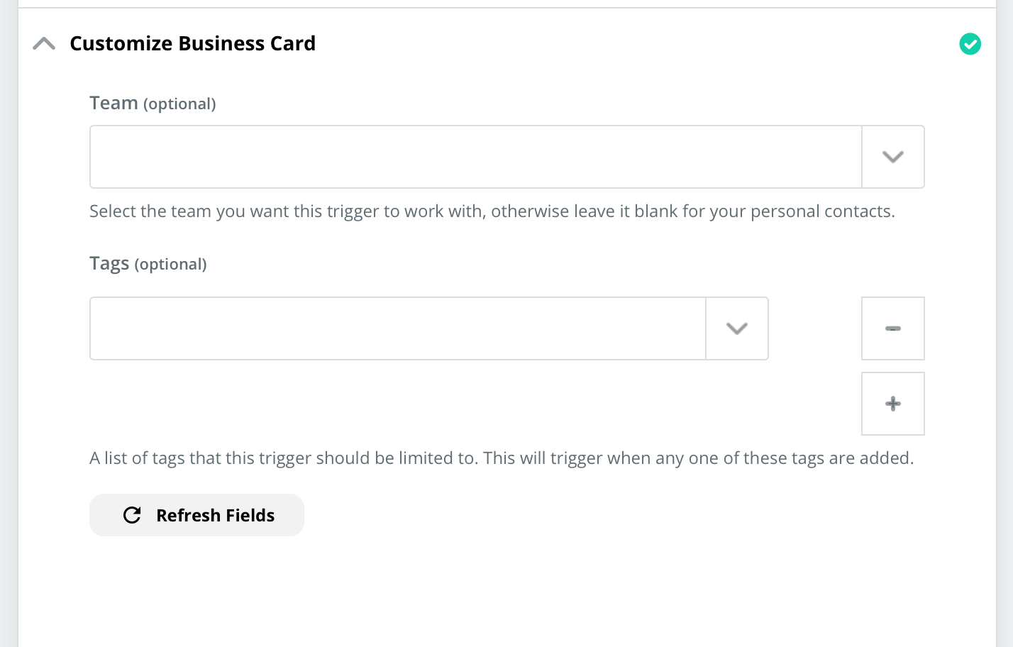Image resolution: width=1013 pixels, height=647 pixels.
Task: Click the circular refresh arrow icon
Action: coord(132,515)
